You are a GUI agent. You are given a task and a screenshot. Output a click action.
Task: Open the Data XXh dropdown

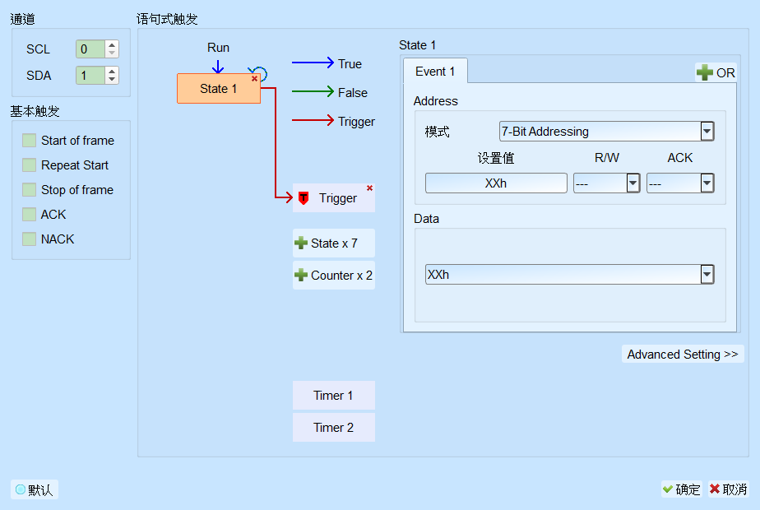[707, 275]
